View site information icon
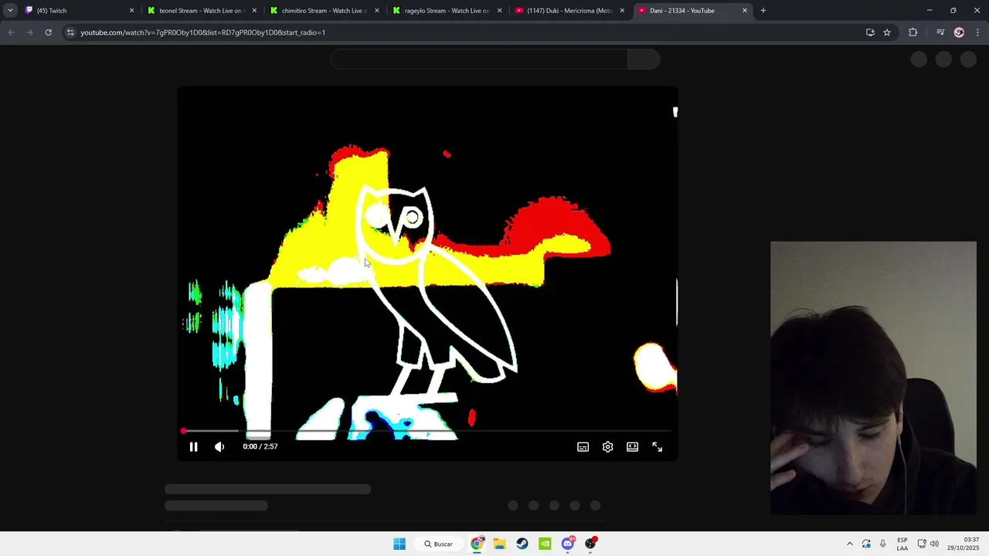The height and width of the screenshot is (556, 989). coord(70,32)
